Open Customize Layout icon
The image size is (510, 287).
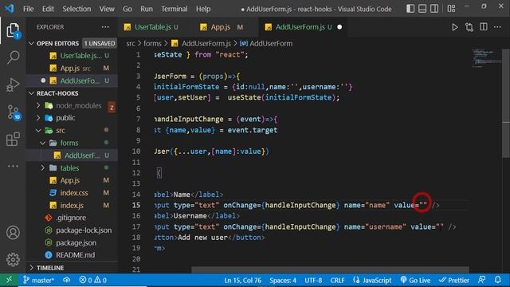[x=451, y=9]
